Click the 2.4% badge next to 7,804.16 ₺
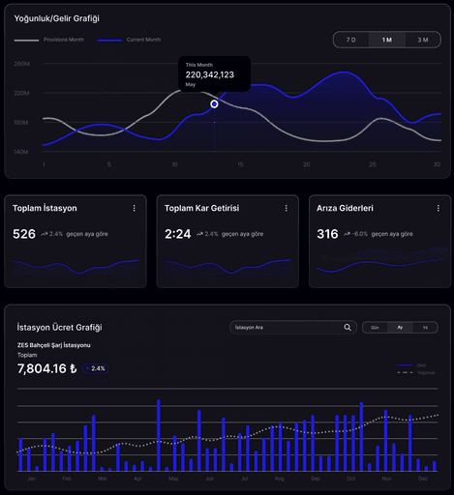The image size is (454, 495). click(96, 368)
